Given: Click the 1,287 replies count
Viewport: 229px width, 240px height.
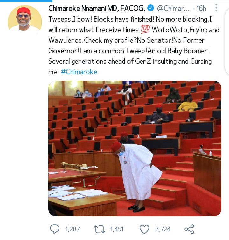Looking at the screenshot, I should click(x=73, y=229).
